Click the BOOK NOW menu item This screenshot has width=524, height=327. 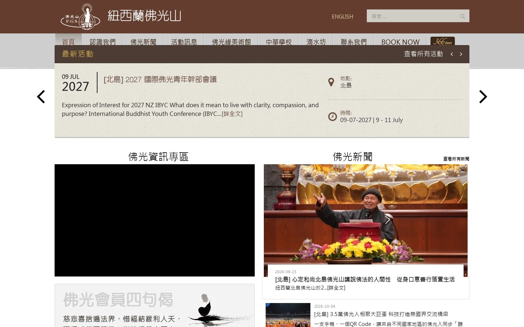(x=400, y=42)
